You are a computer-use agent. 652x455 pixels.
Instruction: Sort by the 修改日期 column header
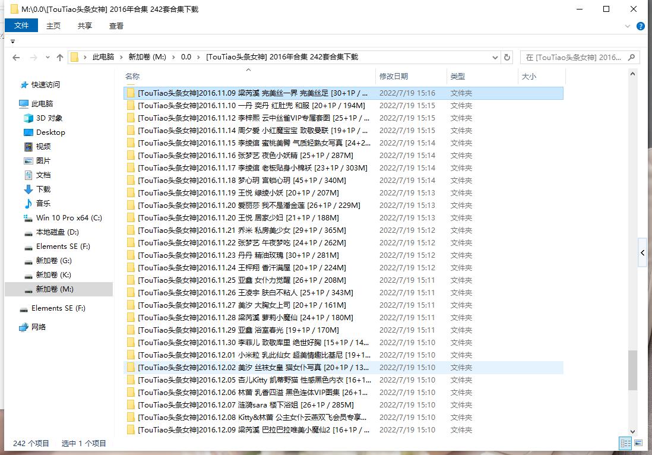[394, 77]
